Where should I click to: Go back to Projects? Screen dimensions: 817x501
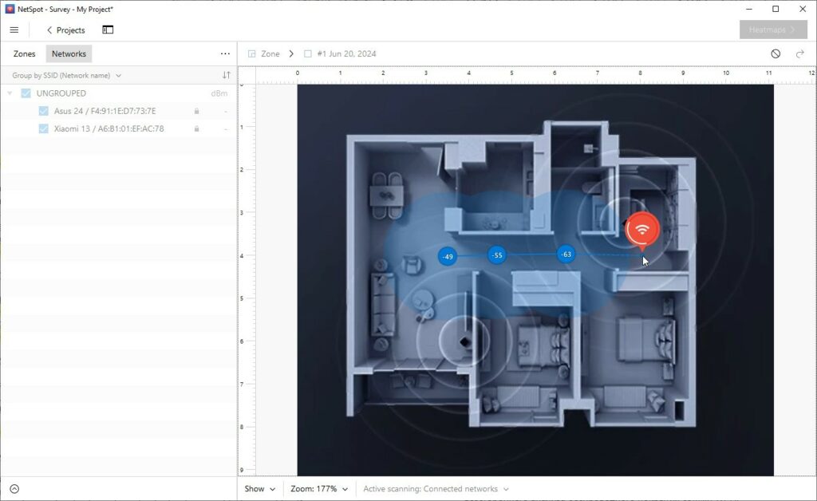pos(65,30)
